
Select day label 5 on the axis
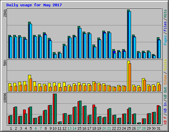31,128
